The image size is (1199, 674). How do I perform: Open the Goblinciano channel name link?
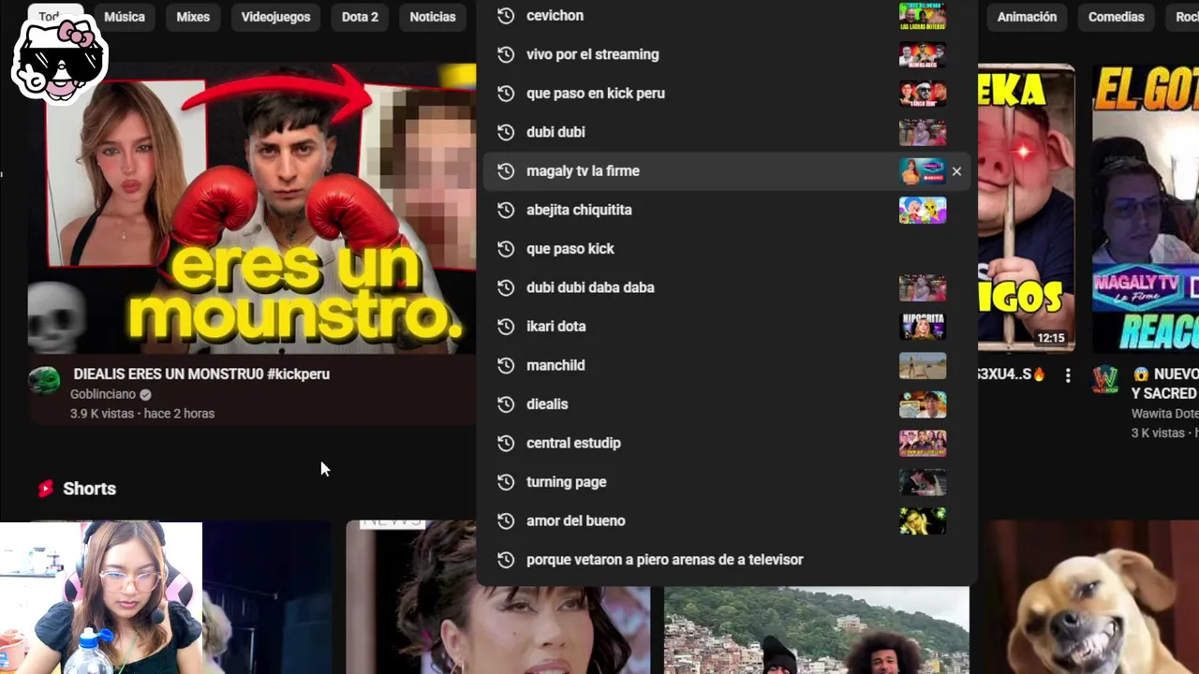coord(103,394)
